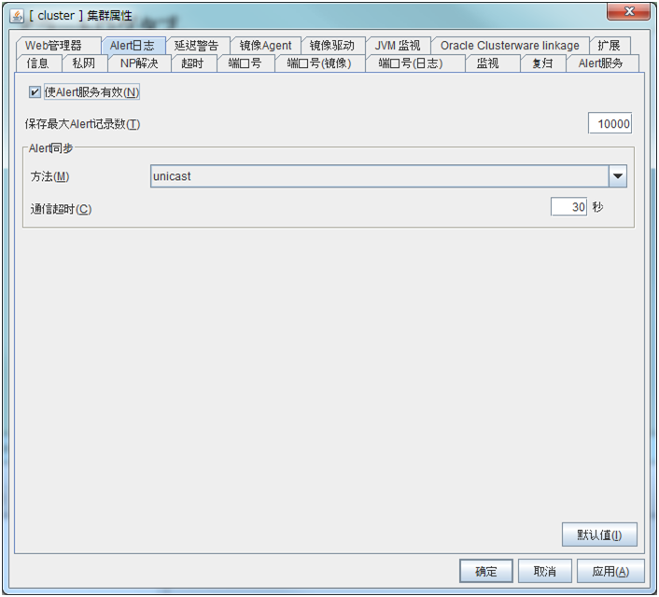Open the Oracle Clusterware linkage tab
659x597 pixels.
click(x=510, y=46)
